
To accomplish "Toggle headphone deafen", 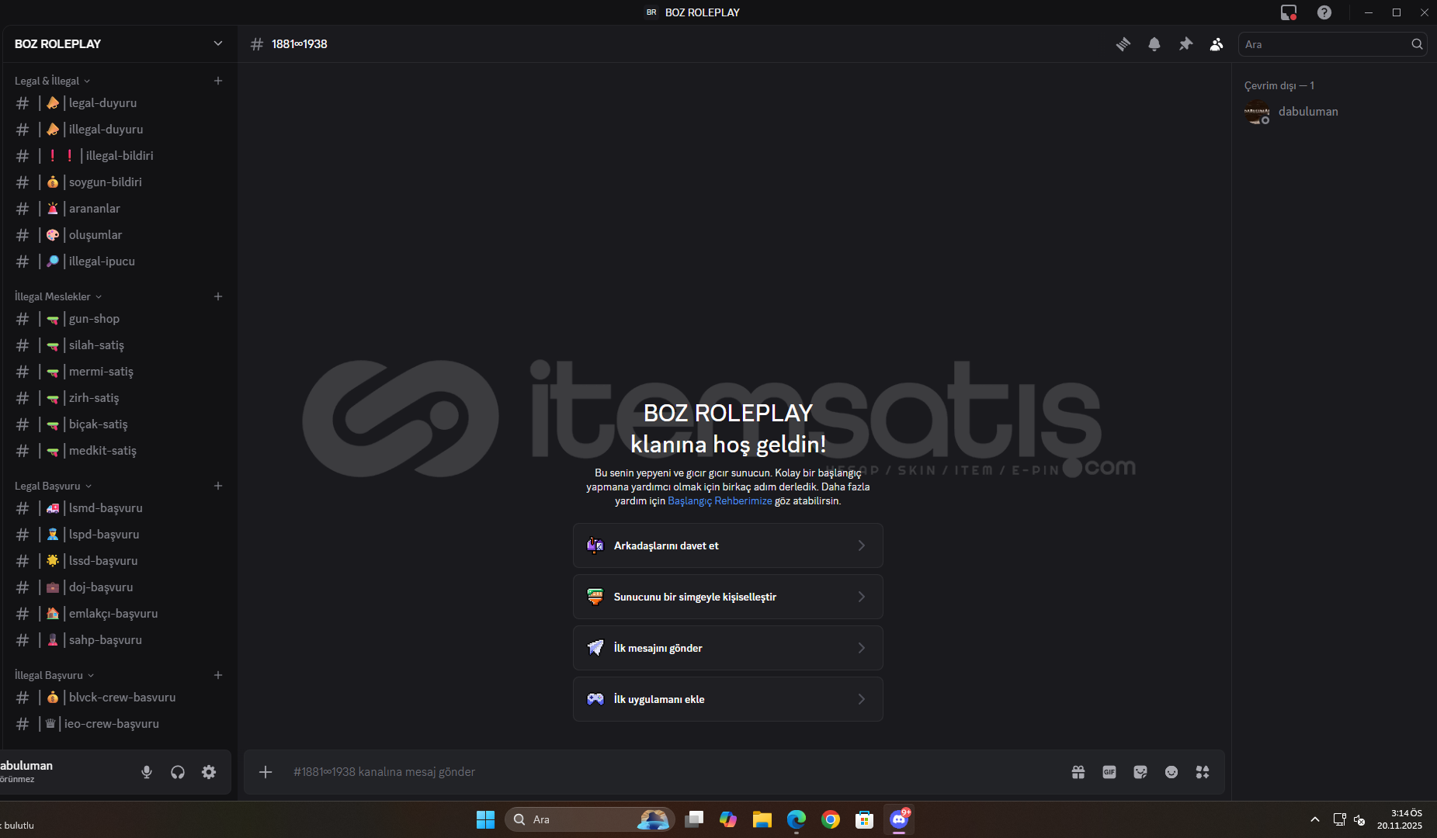I will 178,772.
